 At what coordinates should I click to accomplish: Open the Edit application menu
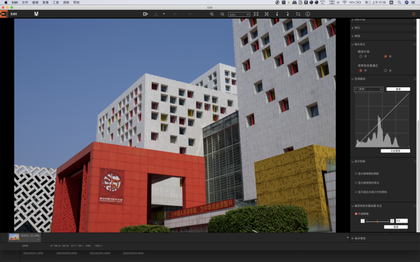tap(15, 2)
